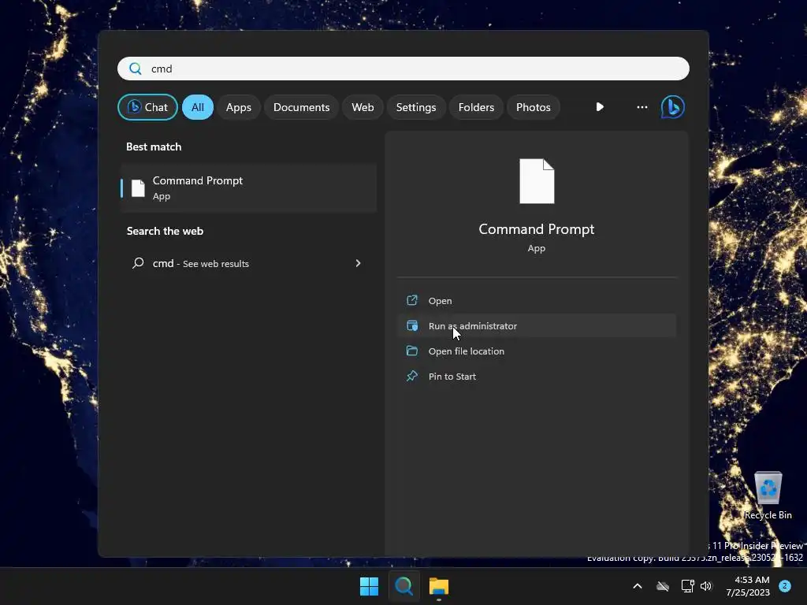The image size is (807, 605).
Task: Switch to the Web filter
Action: 363,107
